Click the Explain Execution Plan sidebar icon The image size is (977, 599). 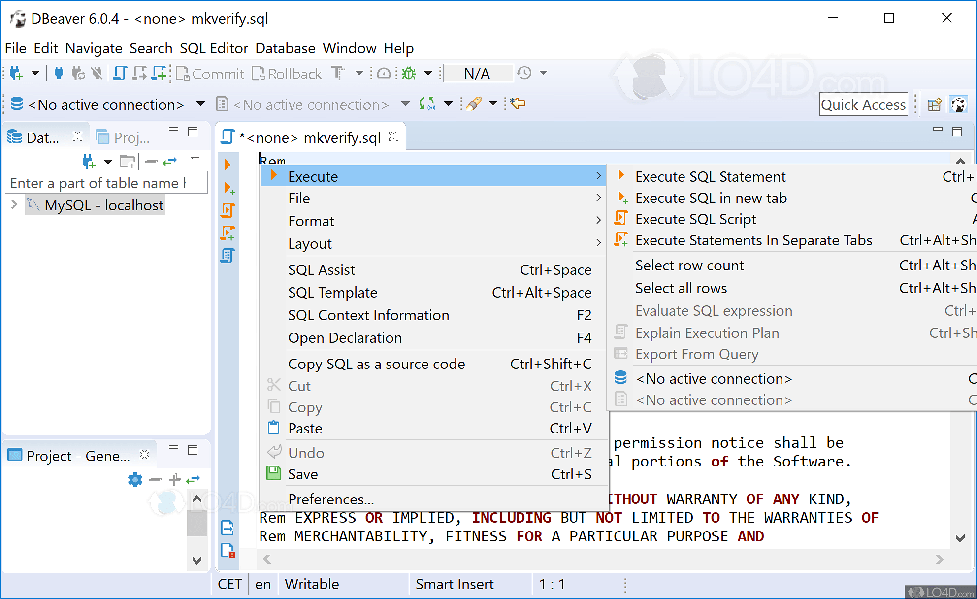tap(228, 256)
